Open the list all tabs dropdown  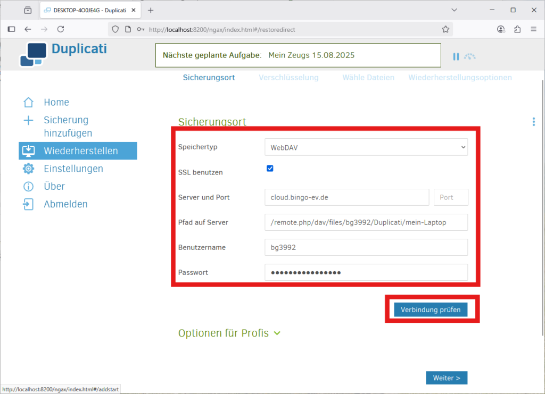[x=455, y=10]
